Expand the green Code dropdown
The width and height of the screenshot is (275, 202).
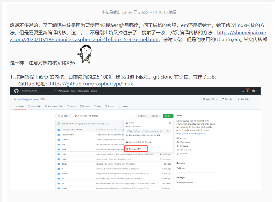168,116
